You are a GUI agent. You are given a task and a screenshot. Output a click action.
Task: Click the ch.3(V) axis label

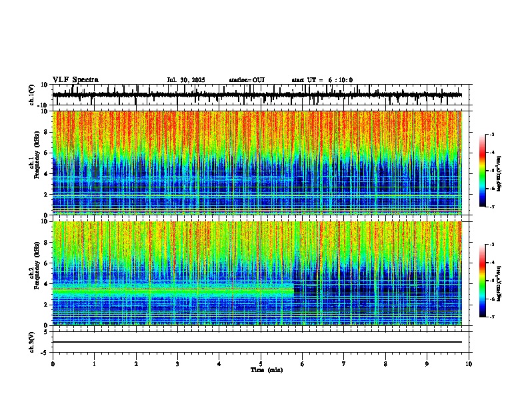pyautogui.click(x=32, y=342)
